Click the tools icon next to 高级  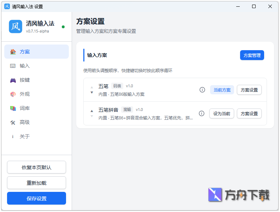13,123
